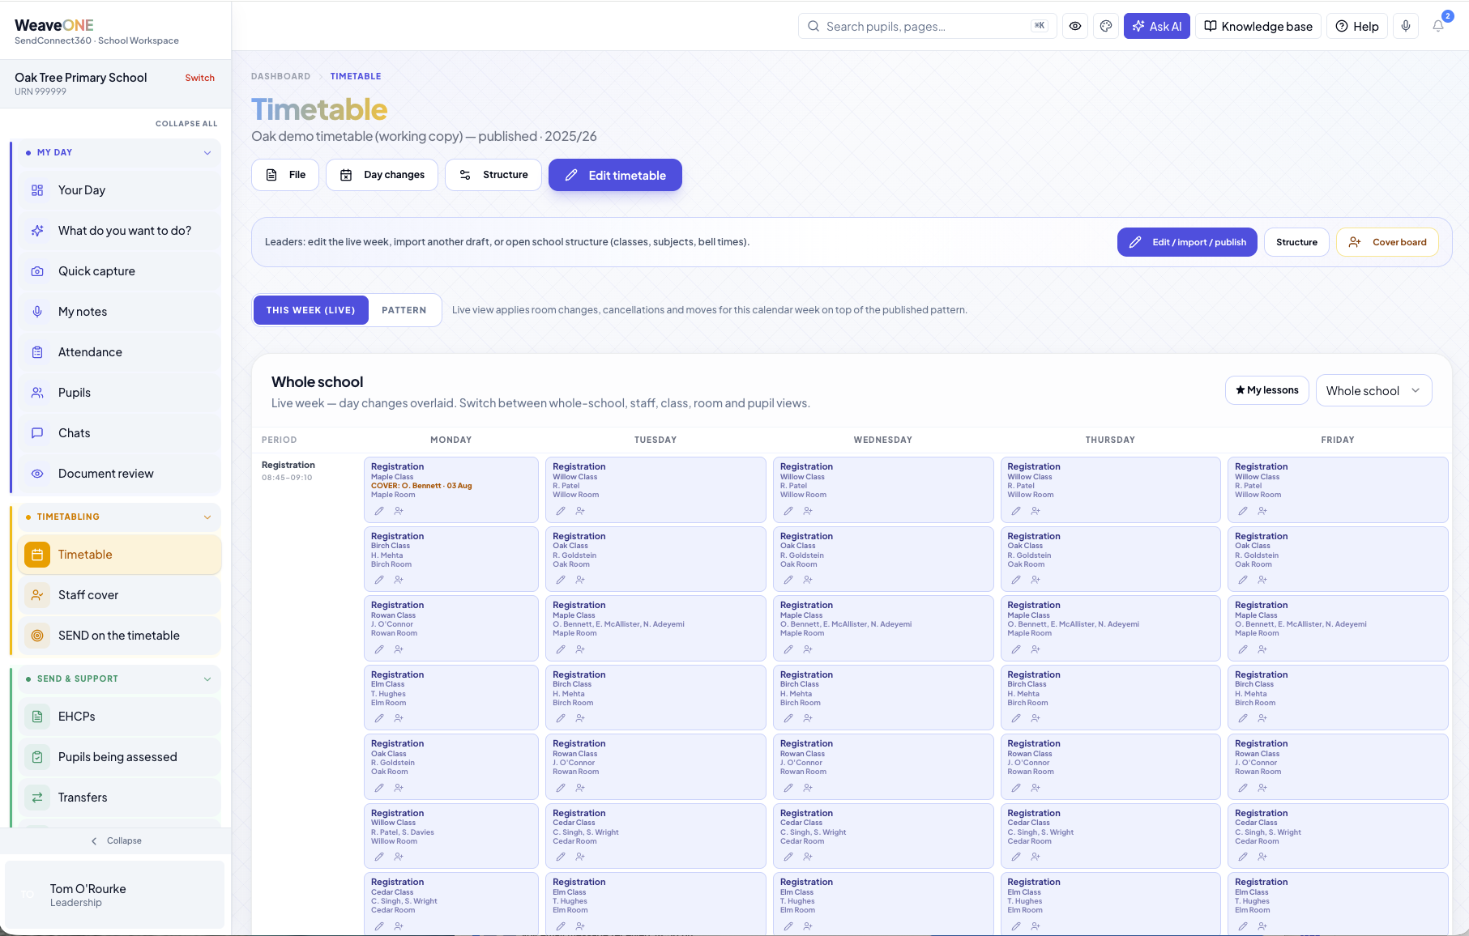Click assign cover icon on Wednesday Willow Class registration

pos(808,511)
